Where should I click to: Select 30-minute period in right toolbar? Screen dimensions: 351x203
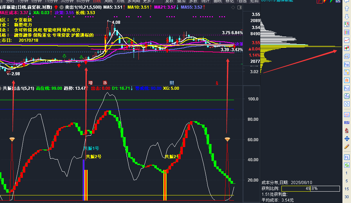[346, 197]
